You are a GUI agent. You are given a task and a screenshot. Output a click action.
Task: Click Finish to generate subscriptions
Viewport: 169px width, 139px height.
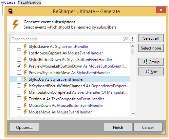click(118, 127)
